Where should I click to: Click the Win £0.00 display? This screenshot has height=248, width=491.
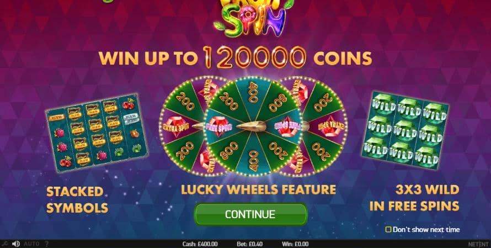click(x=295, y=244)
